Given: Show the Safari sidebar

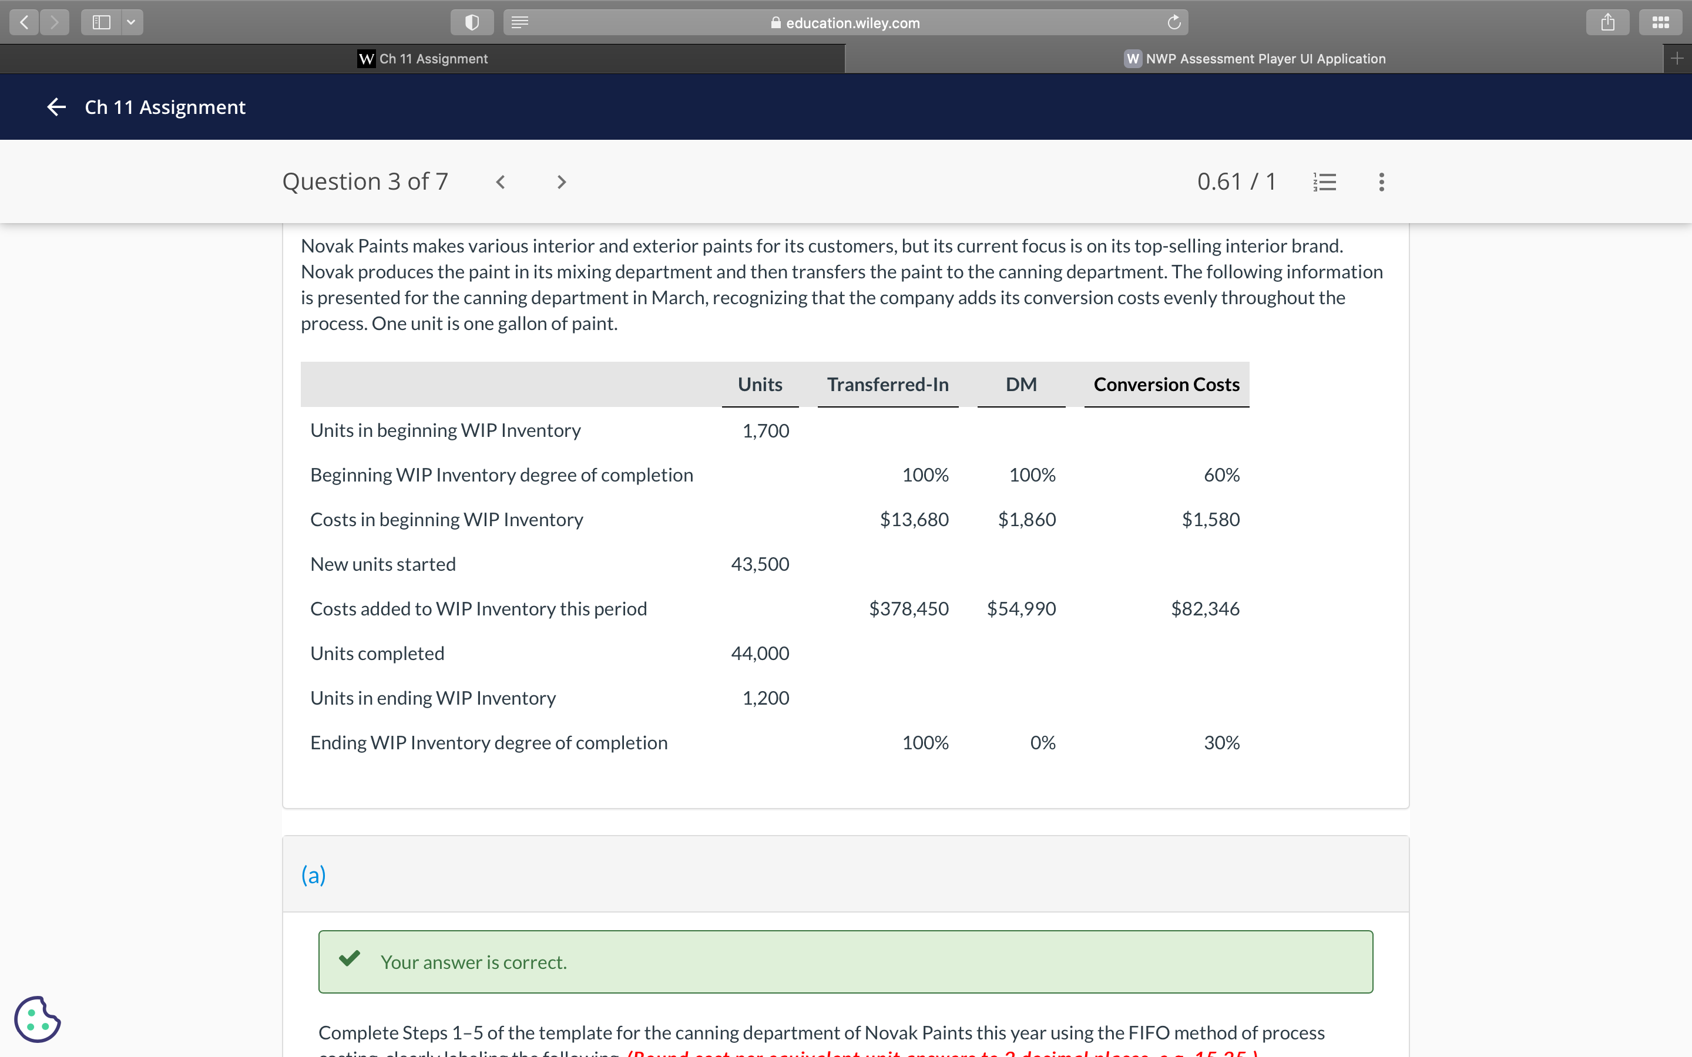Looking at the screenshot, I should (x=102, y=22).
